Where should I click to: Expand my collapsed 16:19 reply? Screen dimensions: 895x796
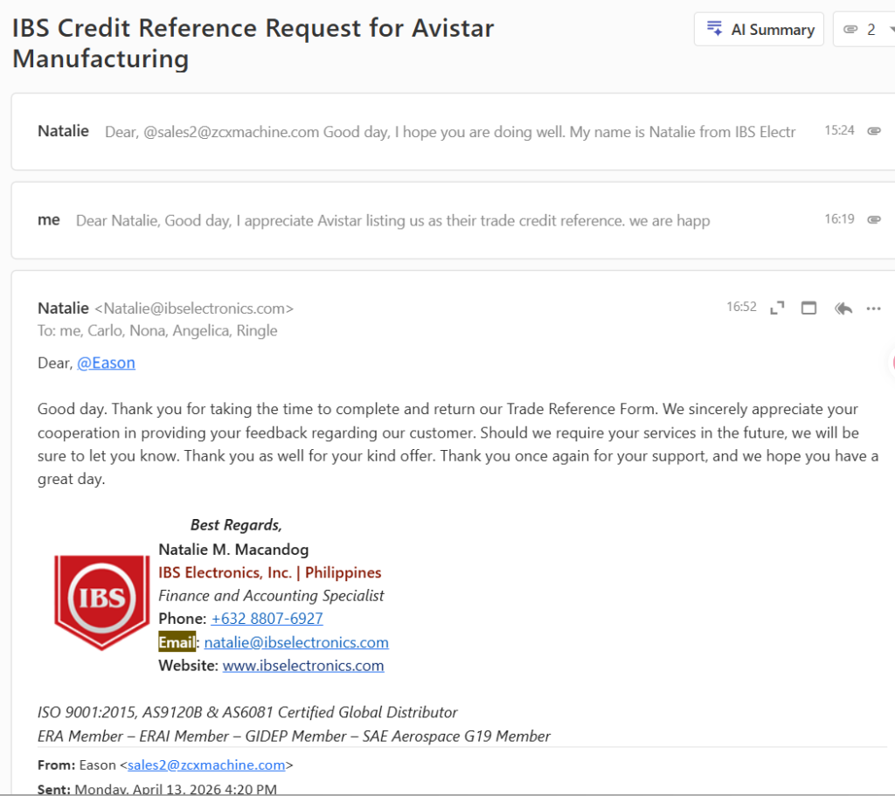click(393, 221)
